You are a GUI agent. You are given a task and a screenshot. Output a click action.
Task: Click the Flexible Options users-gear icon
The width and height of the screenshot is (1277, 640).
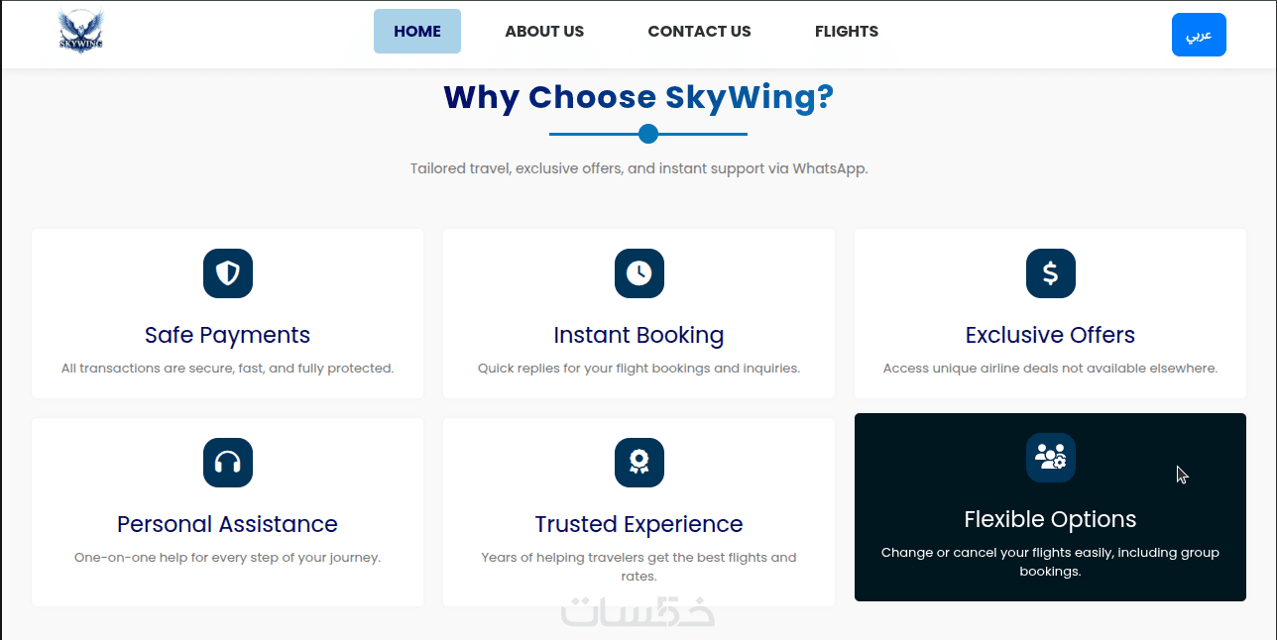[1050, 458]
